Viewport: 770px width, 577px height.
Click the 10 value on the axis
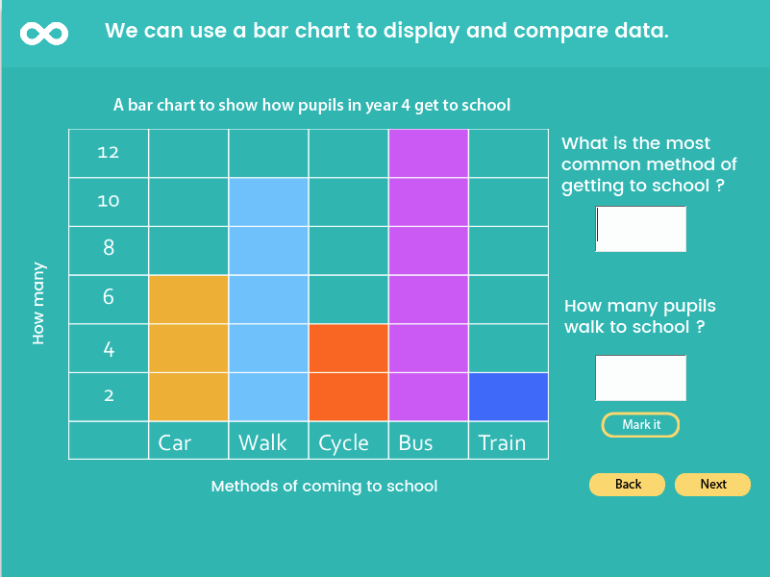109,201
